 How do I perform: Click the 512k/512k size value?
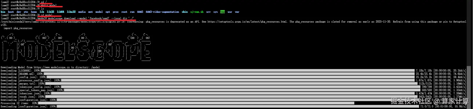tap(425, 84)
